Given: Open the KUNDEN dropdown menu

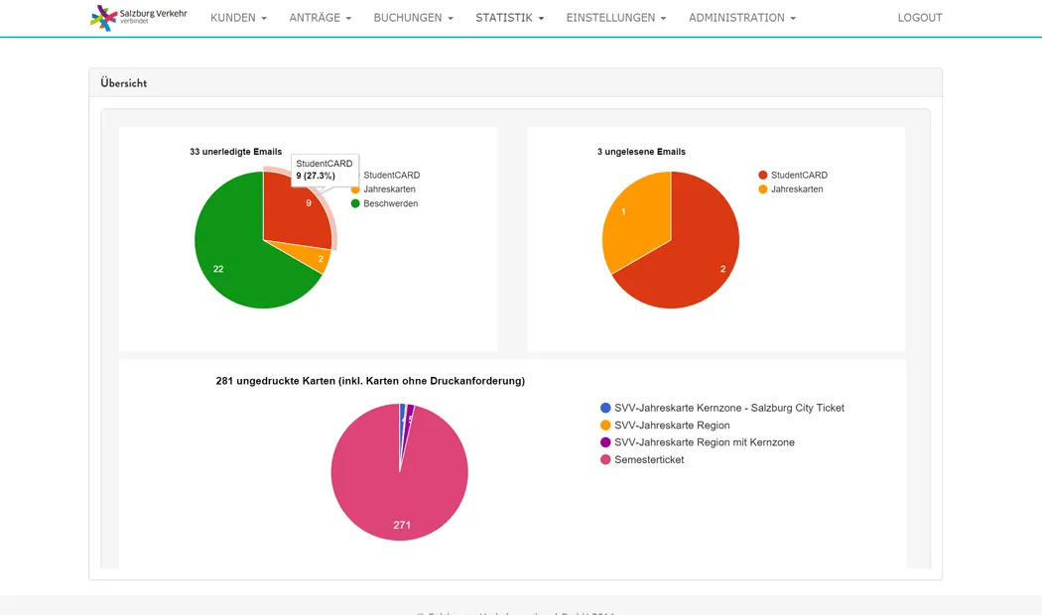Looking at the screenshot, I should [238, 18].
